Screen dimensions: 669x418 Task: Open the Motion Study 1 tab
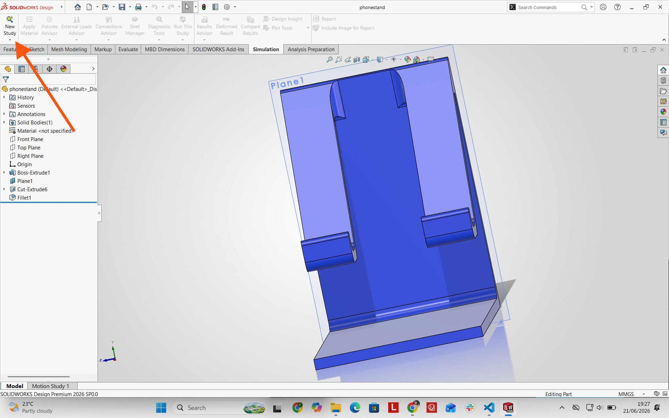point(51,386)
